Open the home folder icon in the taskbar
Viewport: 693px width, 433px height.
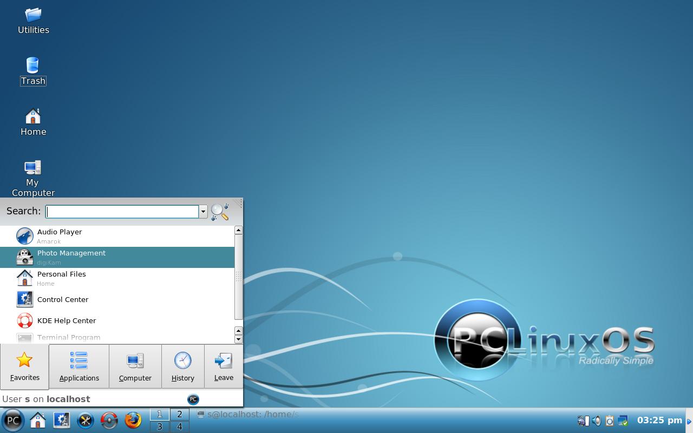(38, 420)
